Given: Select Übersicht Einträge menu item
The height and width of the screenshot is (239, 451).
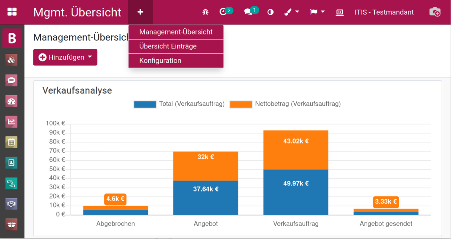Looking at the screenshot, I should pos(168,46).
